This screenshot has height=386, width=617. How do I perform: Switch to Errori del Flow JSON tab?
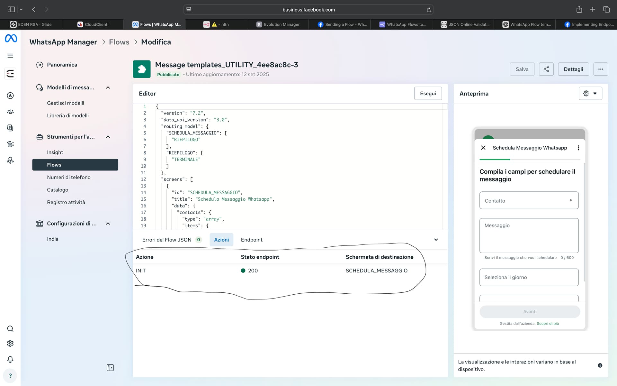tap(167, 240)
